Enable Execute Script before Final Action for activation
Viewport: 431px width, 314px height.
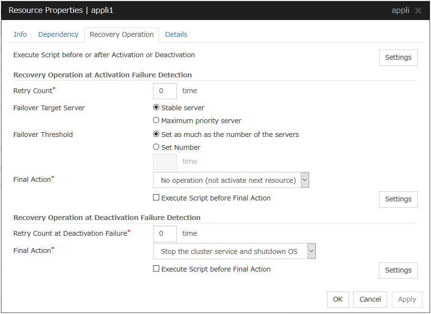tap(156, 198)
